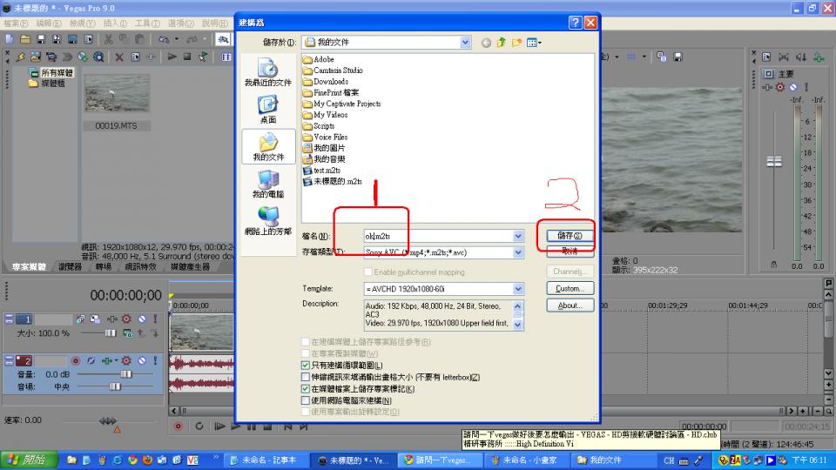Viewport: 836px width, 470px height.
Task: Mute video track 1
Action: (142, 319)
